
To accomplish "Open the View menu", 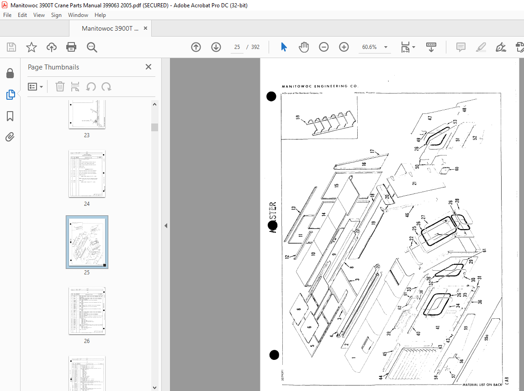I will (x=39, y=15).
